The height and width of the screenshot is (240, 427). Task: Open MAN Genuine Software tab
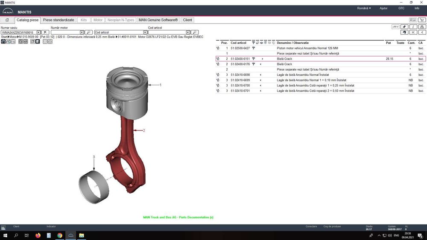coord(158,20)
